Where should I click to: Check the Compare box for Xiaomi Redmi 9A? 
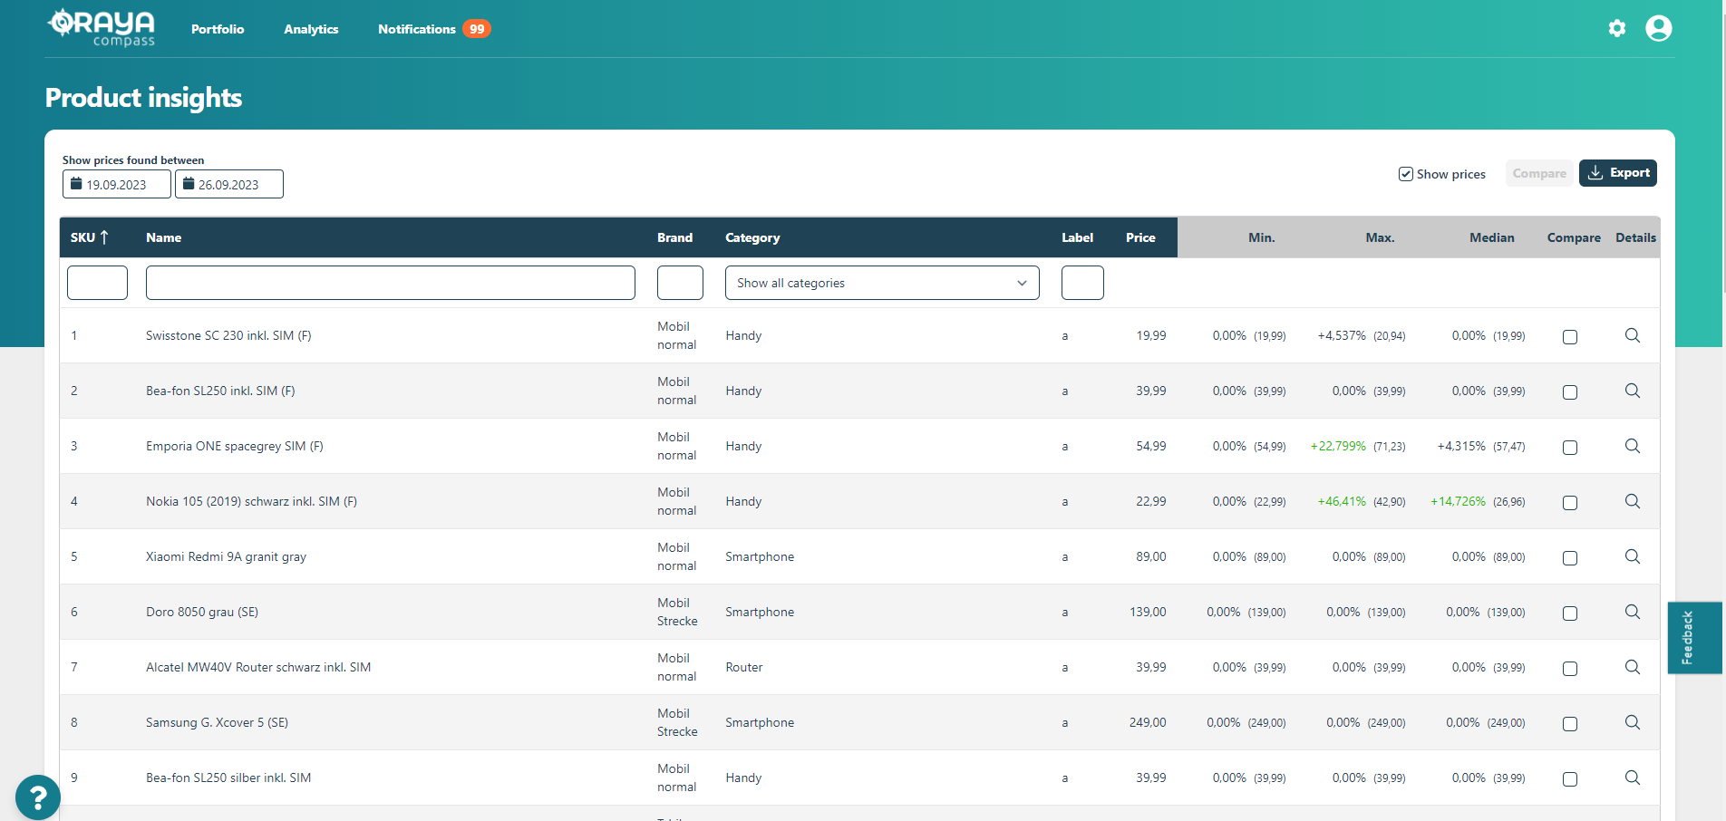click(x=1570, y=557)
